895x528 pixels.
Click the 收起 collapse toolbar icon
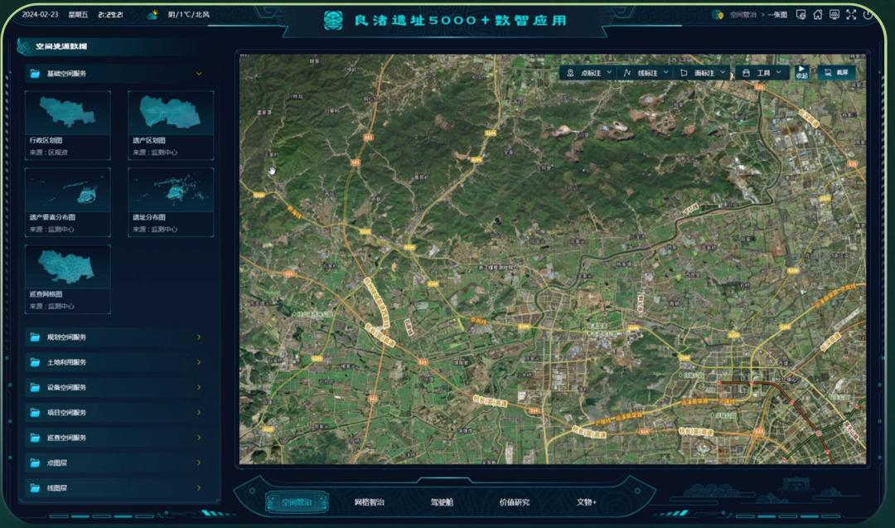[801, 72]
